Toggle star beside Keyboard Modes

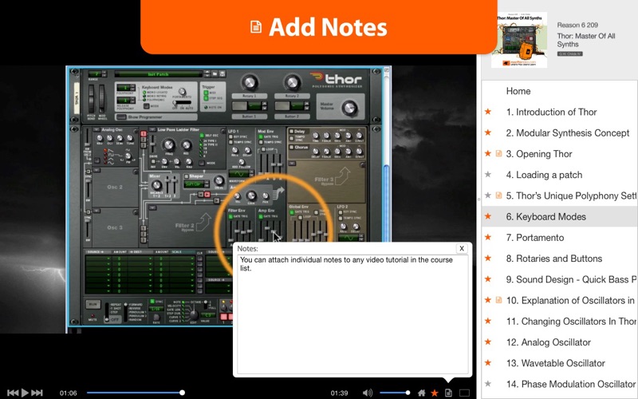[x=488, y=216]
